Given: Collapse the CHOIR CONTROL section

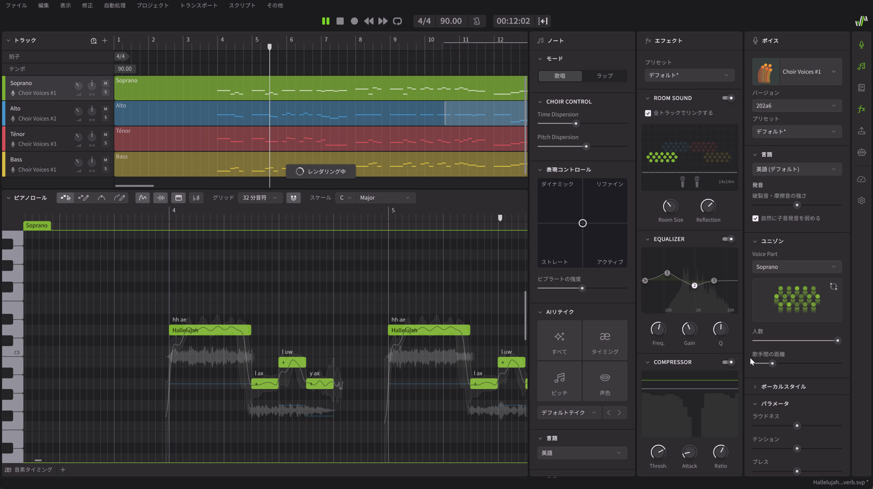Looking at the screenshot, I should (540, 102).
